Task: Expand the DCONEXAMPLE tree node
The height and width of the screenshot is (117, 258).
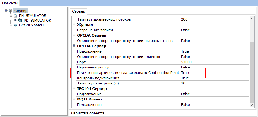Action: coord(11,25)
